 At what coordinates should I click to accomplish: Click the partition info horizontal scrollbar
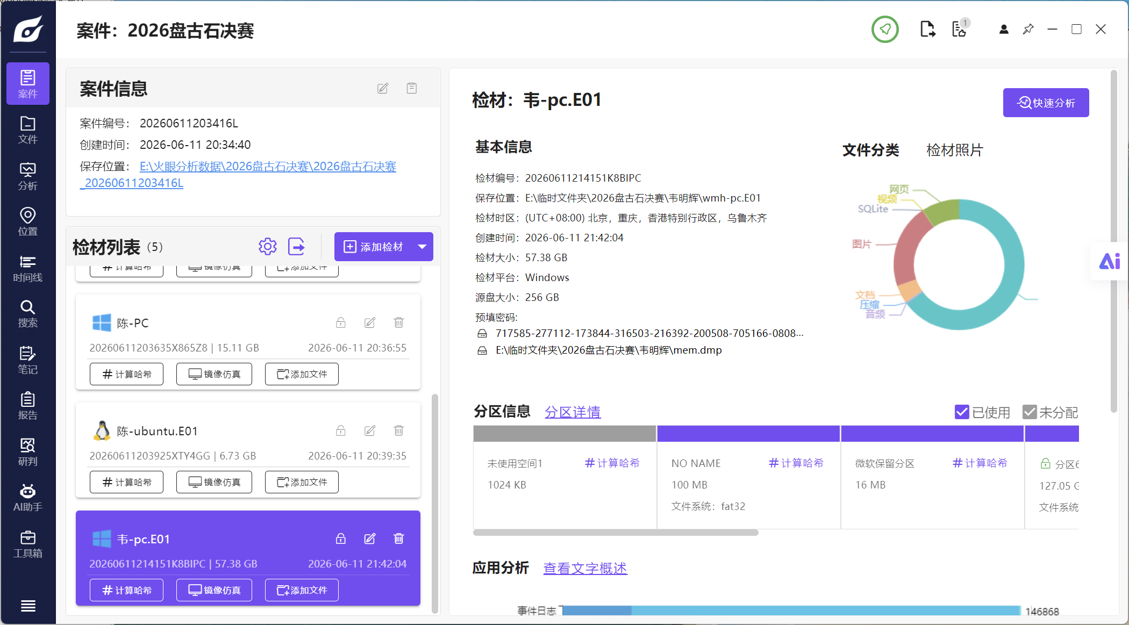tap(616, 533)
